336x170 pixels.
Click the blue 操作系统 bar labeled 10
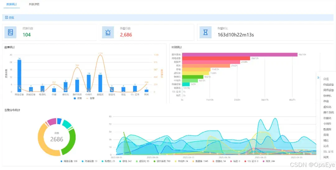pyautogui.click(x=77, y=86)
